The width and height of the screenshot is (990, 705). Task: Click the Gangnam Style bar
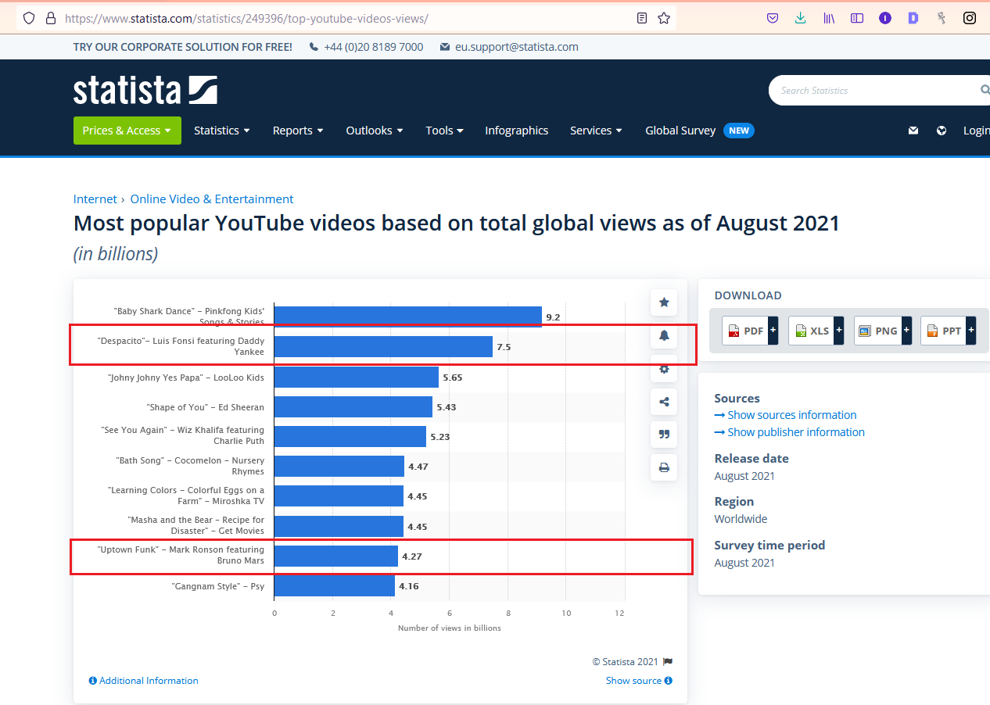[x=334, y=585]
